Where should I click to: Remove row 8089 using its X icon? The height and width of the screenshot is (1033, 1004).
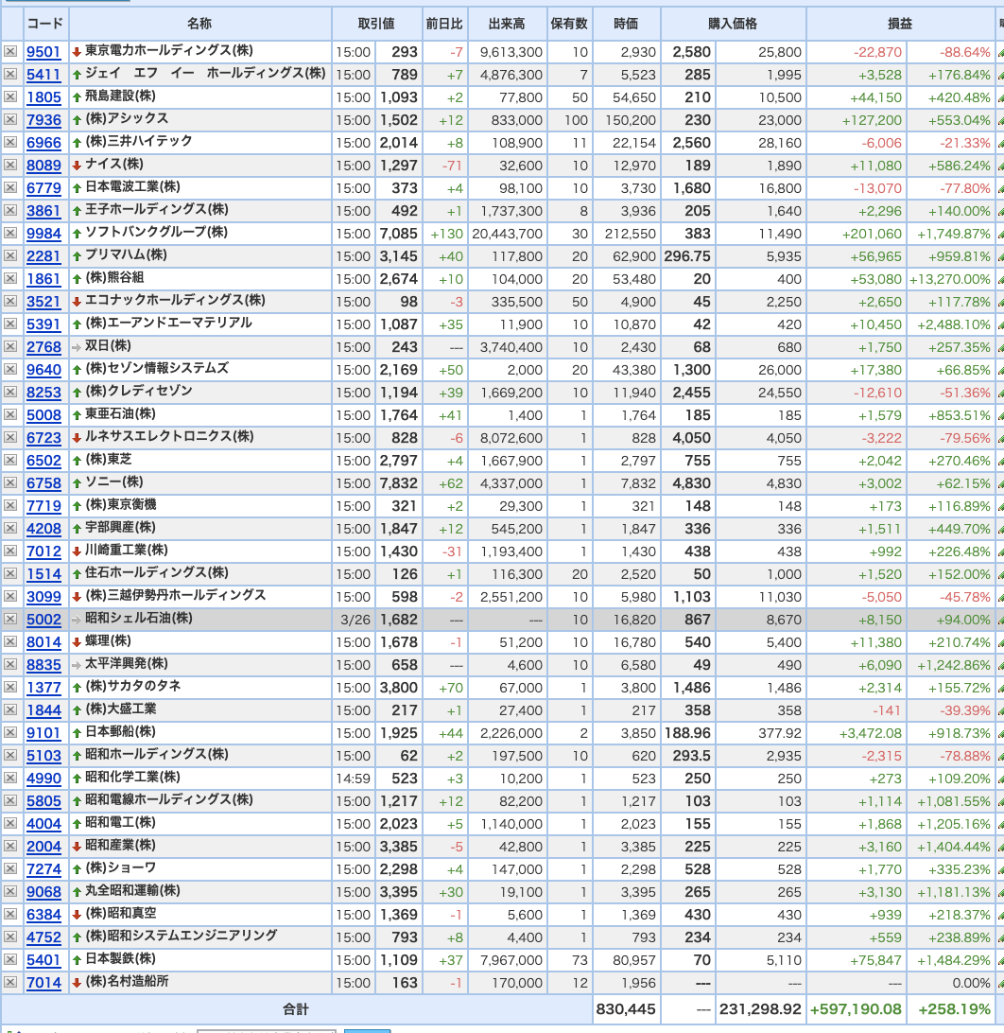point(9,166)
